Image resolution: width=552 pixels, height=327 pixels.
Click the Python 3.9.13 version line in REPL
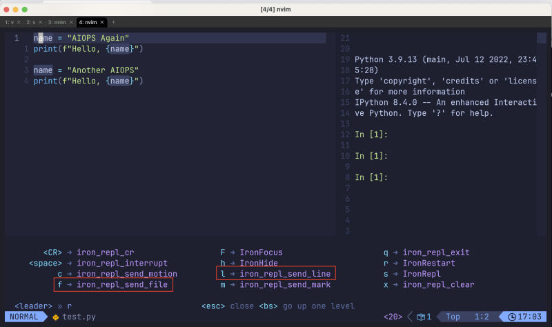coord(445,59)
